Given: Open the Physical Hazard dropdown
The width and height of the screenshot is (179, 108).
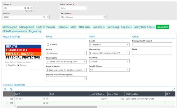Looking at the screenshot, I should (66, 70).
